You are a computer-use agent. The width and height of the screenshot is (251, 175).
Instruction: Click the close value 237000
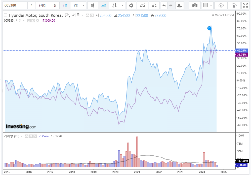click(160, 16)
